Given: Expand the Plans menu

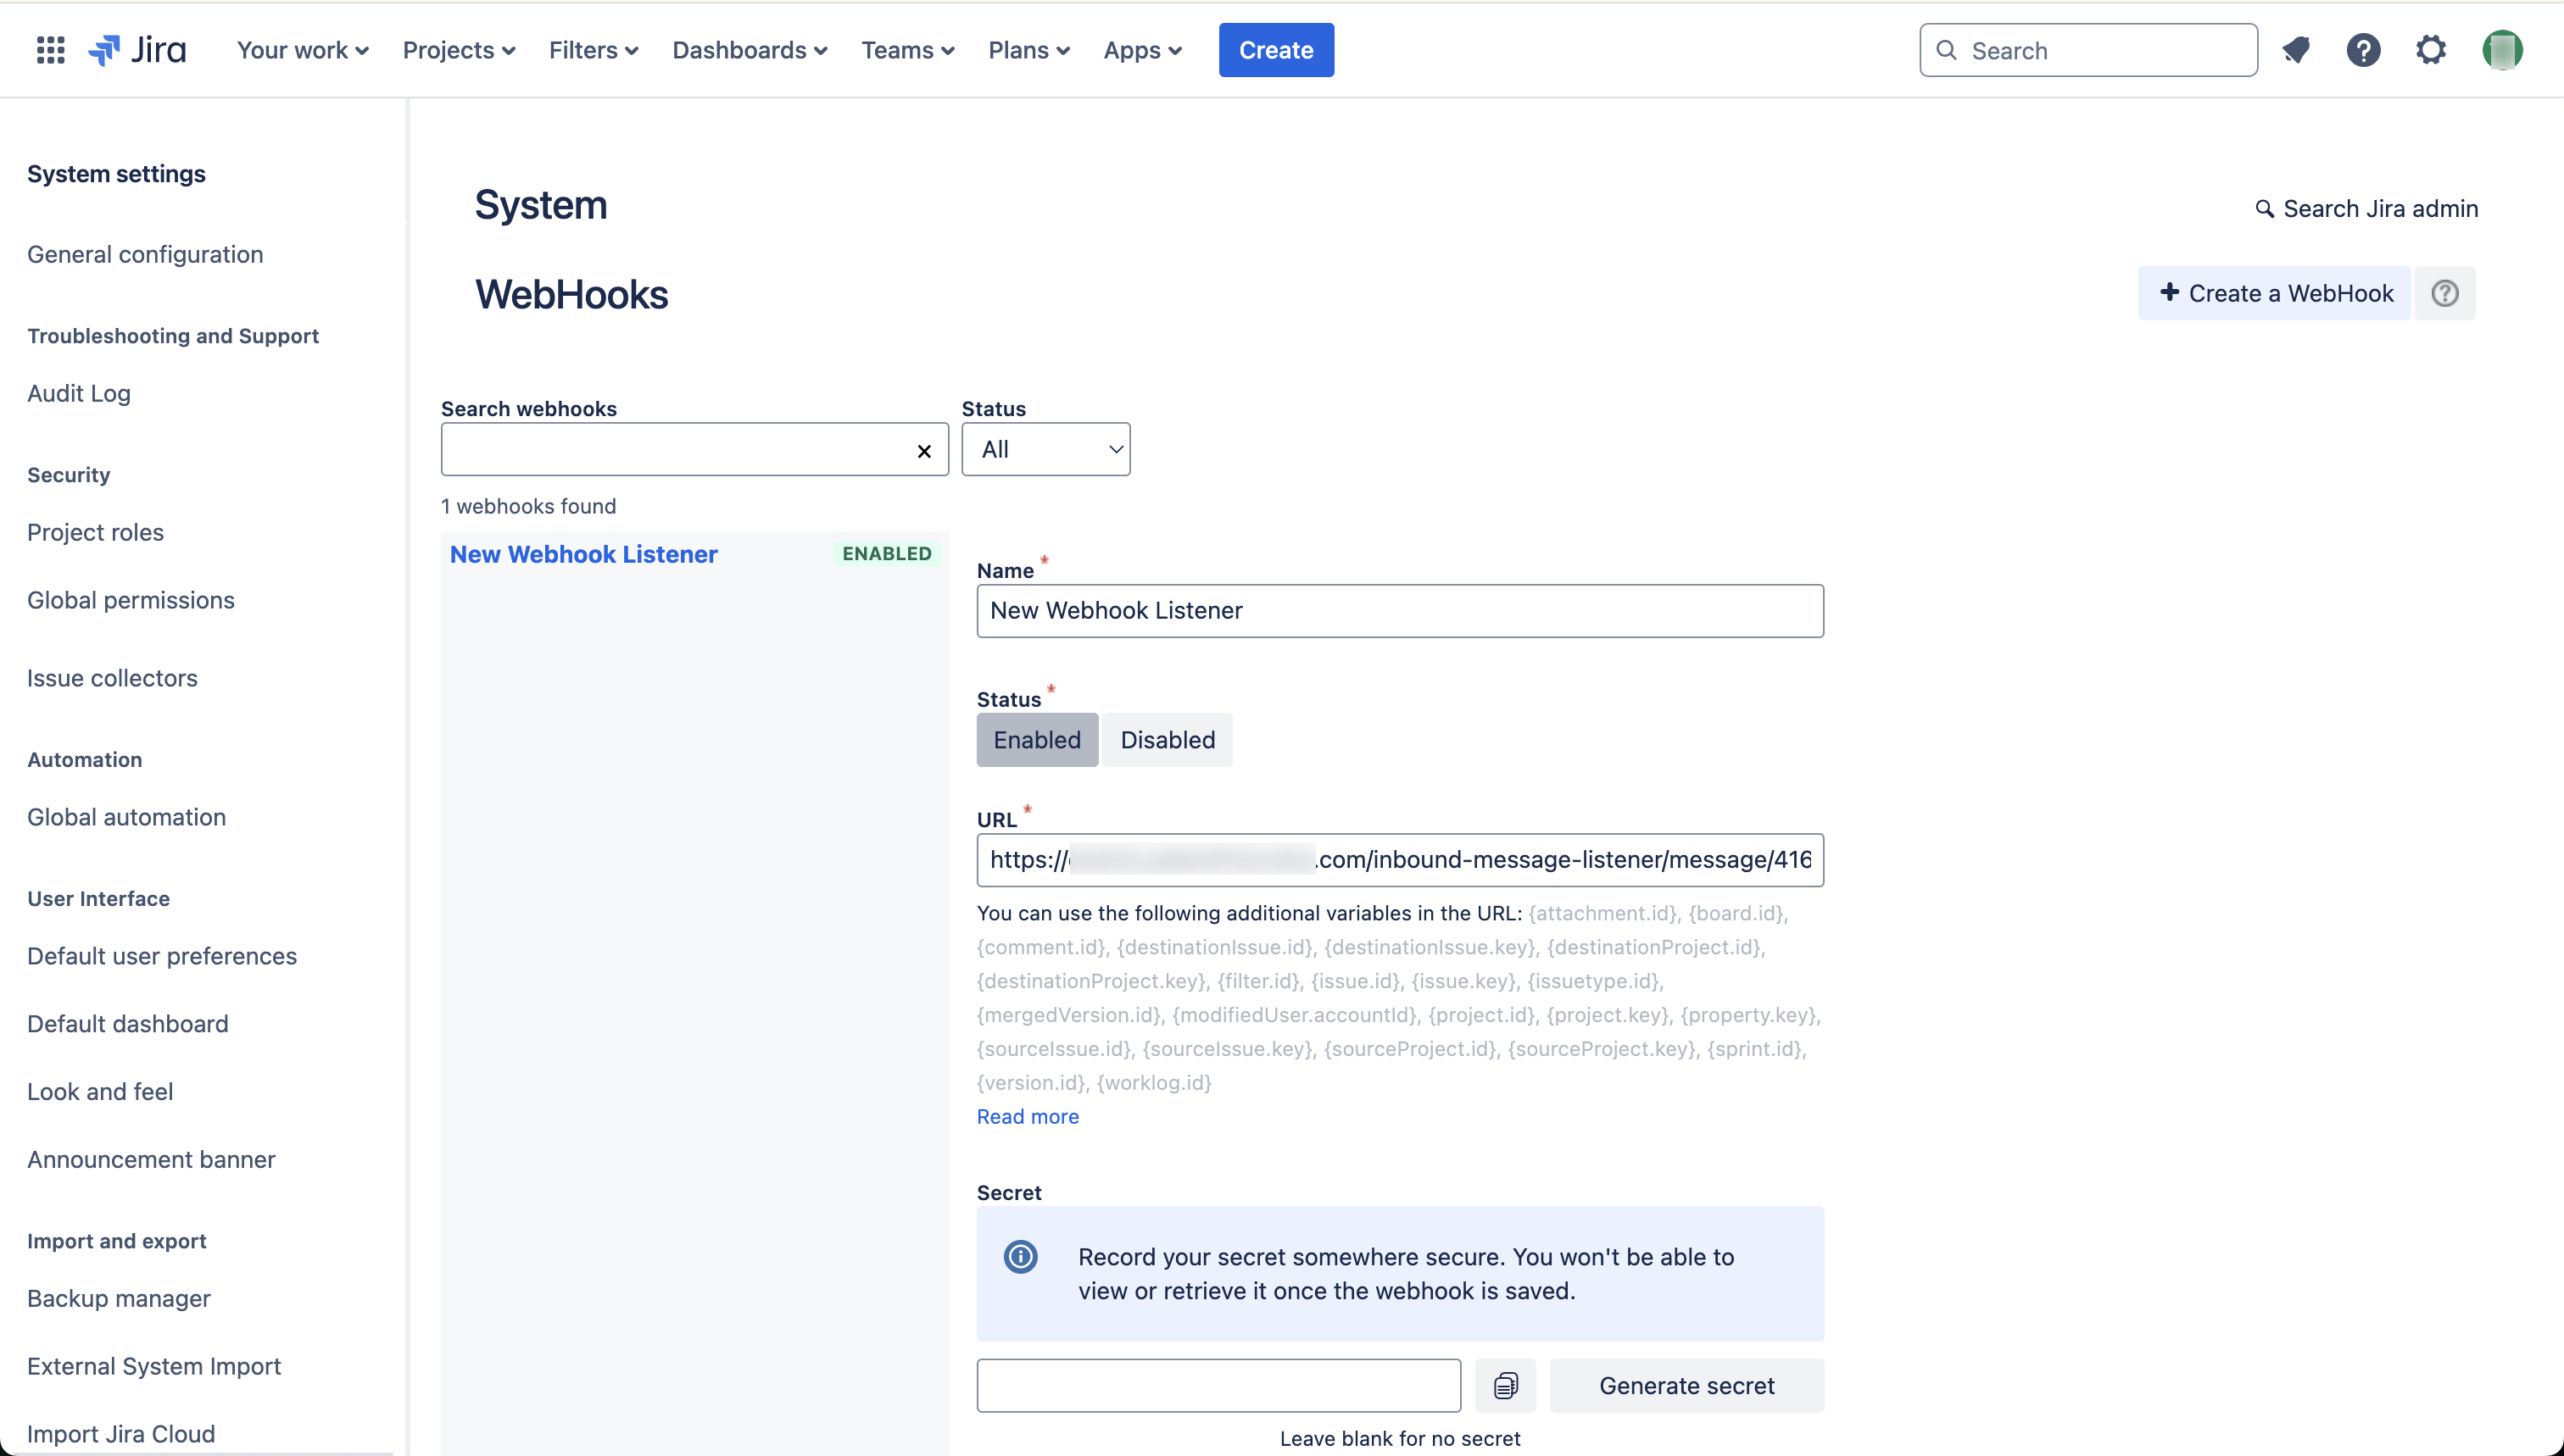Looking at the screenshot, I should coord(1029,50).
